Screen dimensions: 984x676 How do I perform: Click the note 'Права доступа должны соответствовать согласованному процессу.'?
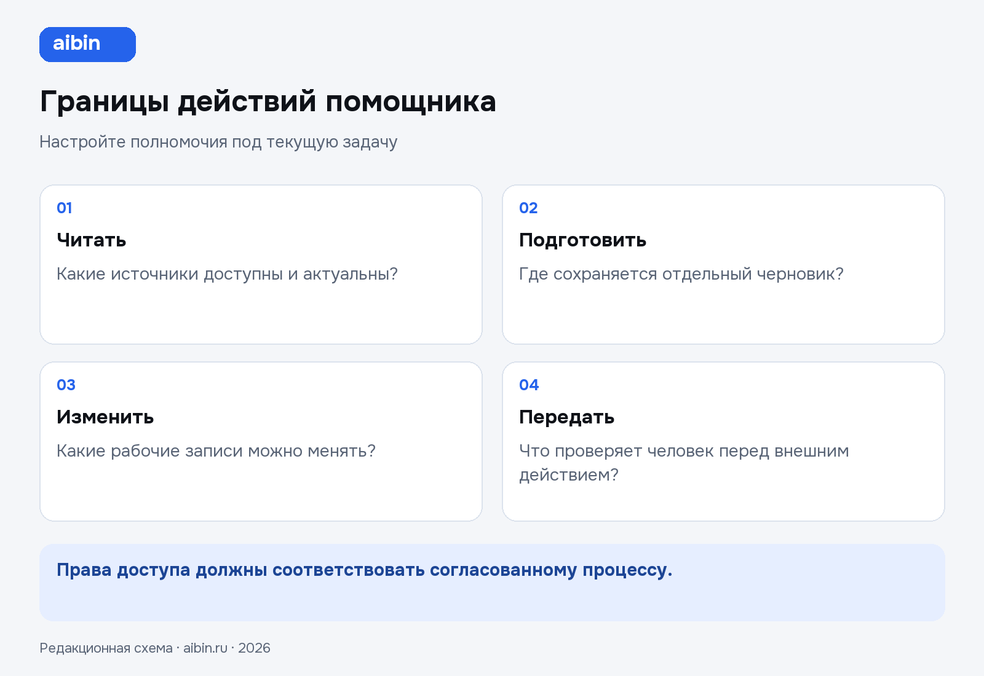click(x=364, y=570)
